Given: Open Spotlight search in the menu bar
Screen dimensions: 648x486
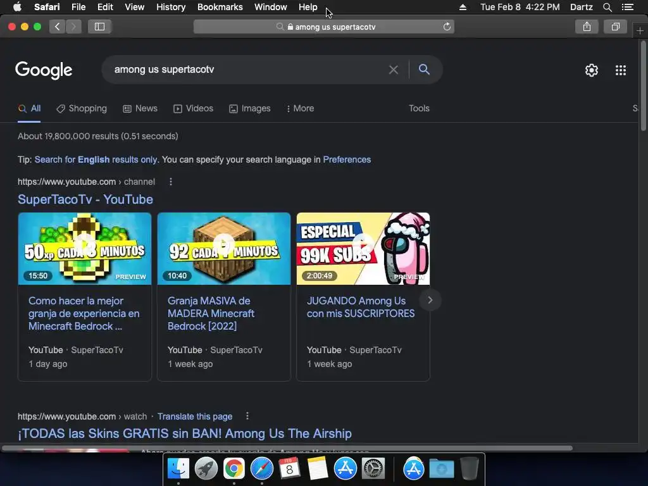Looking at the screenshot, I should coord(607,7).
